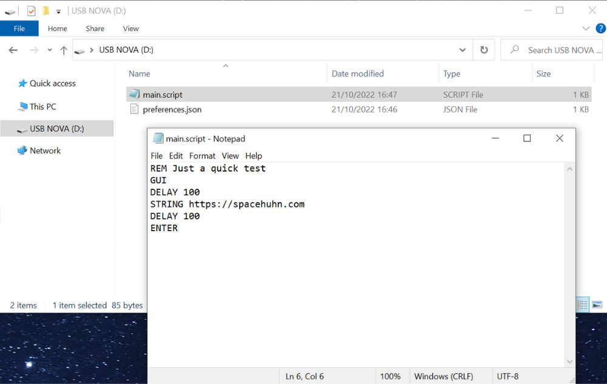Image resolution: width=607 pixels, height=384 pixels.
Task: Click Notepad scrollbar up arrow
Action: [x=569, y=169]
